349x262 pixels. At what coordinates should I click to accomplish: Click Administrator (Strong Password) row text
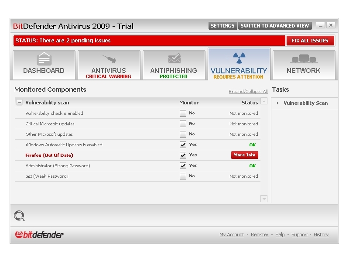click(x=58, y=166)
